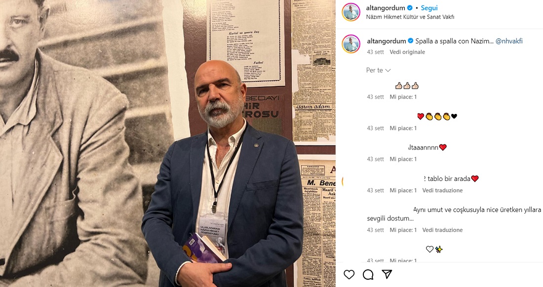Open caption author's profile avatar
This screenshot has height=287, width=543.
351,43
